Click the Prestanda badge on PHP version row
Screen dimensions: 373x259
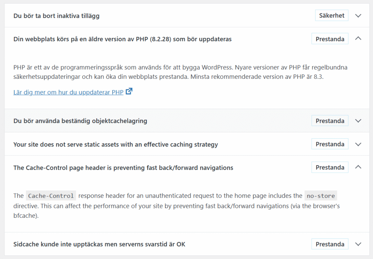[x=330, y=39]
